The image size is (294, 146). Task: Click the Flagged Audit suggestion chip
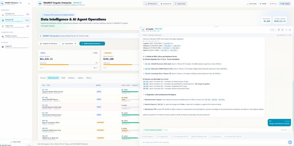[162, 137]
